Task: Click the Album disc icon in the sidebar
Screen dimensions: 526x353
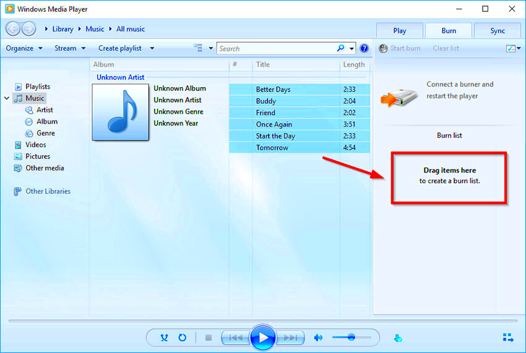Action: [29, 122]
